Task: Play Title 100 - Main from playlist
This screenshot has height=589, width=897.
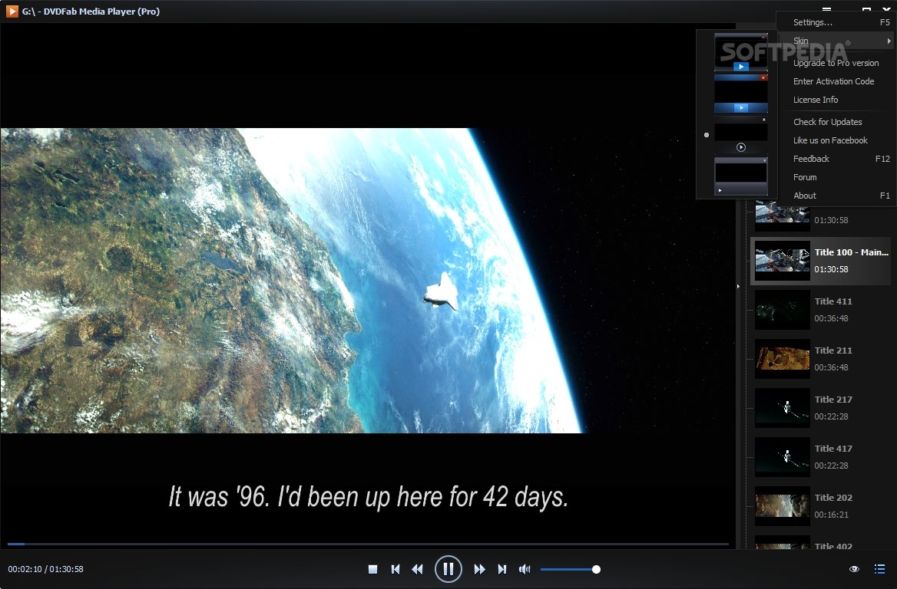Action: click(820, 261)
